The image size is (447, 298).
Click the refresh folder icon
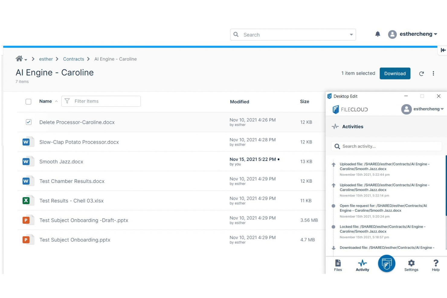[x=421, y=73]
